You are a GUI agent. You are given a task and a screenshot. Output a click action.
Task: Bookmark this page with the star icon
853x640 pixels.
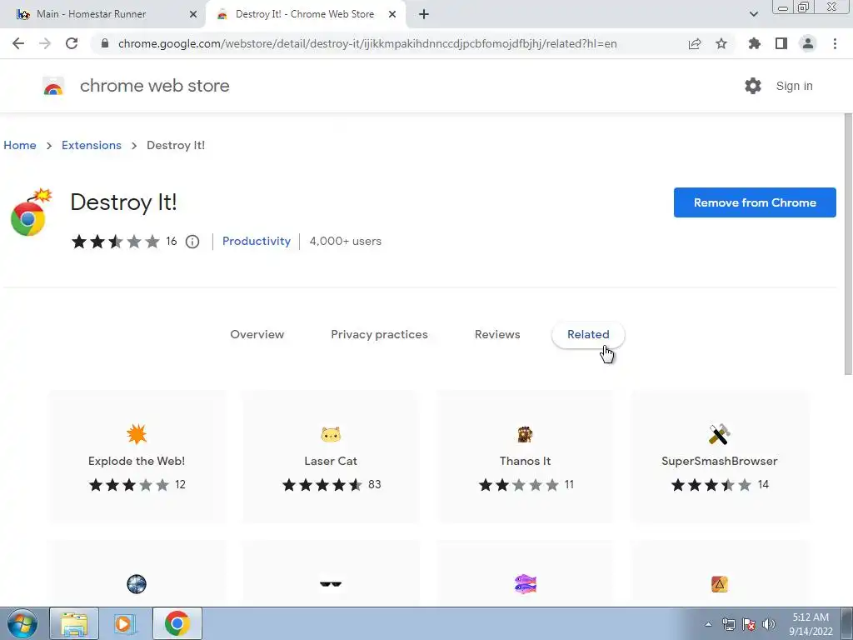point(721,43)
